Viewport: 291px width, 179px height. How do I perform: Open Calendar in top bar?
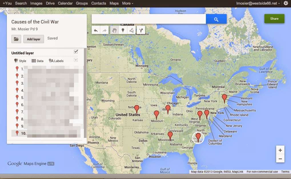65,3
